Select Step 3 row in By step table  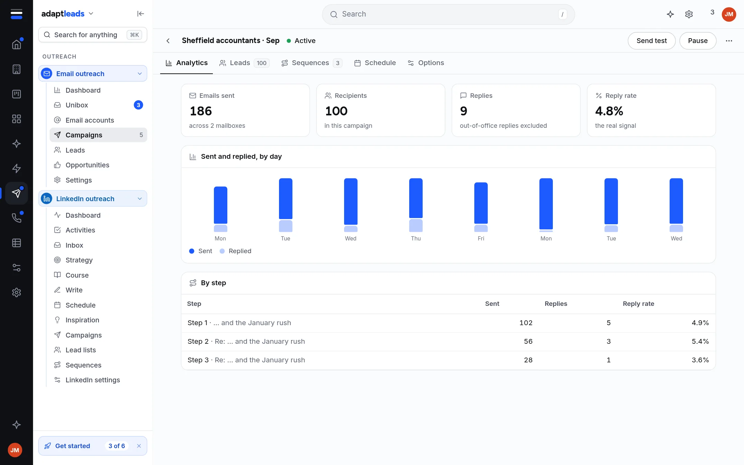point(448,360)
